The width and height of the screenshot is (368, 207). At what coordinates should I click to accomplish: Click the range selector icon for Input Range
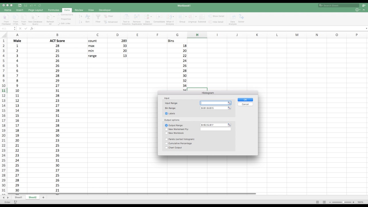(229, 103)
